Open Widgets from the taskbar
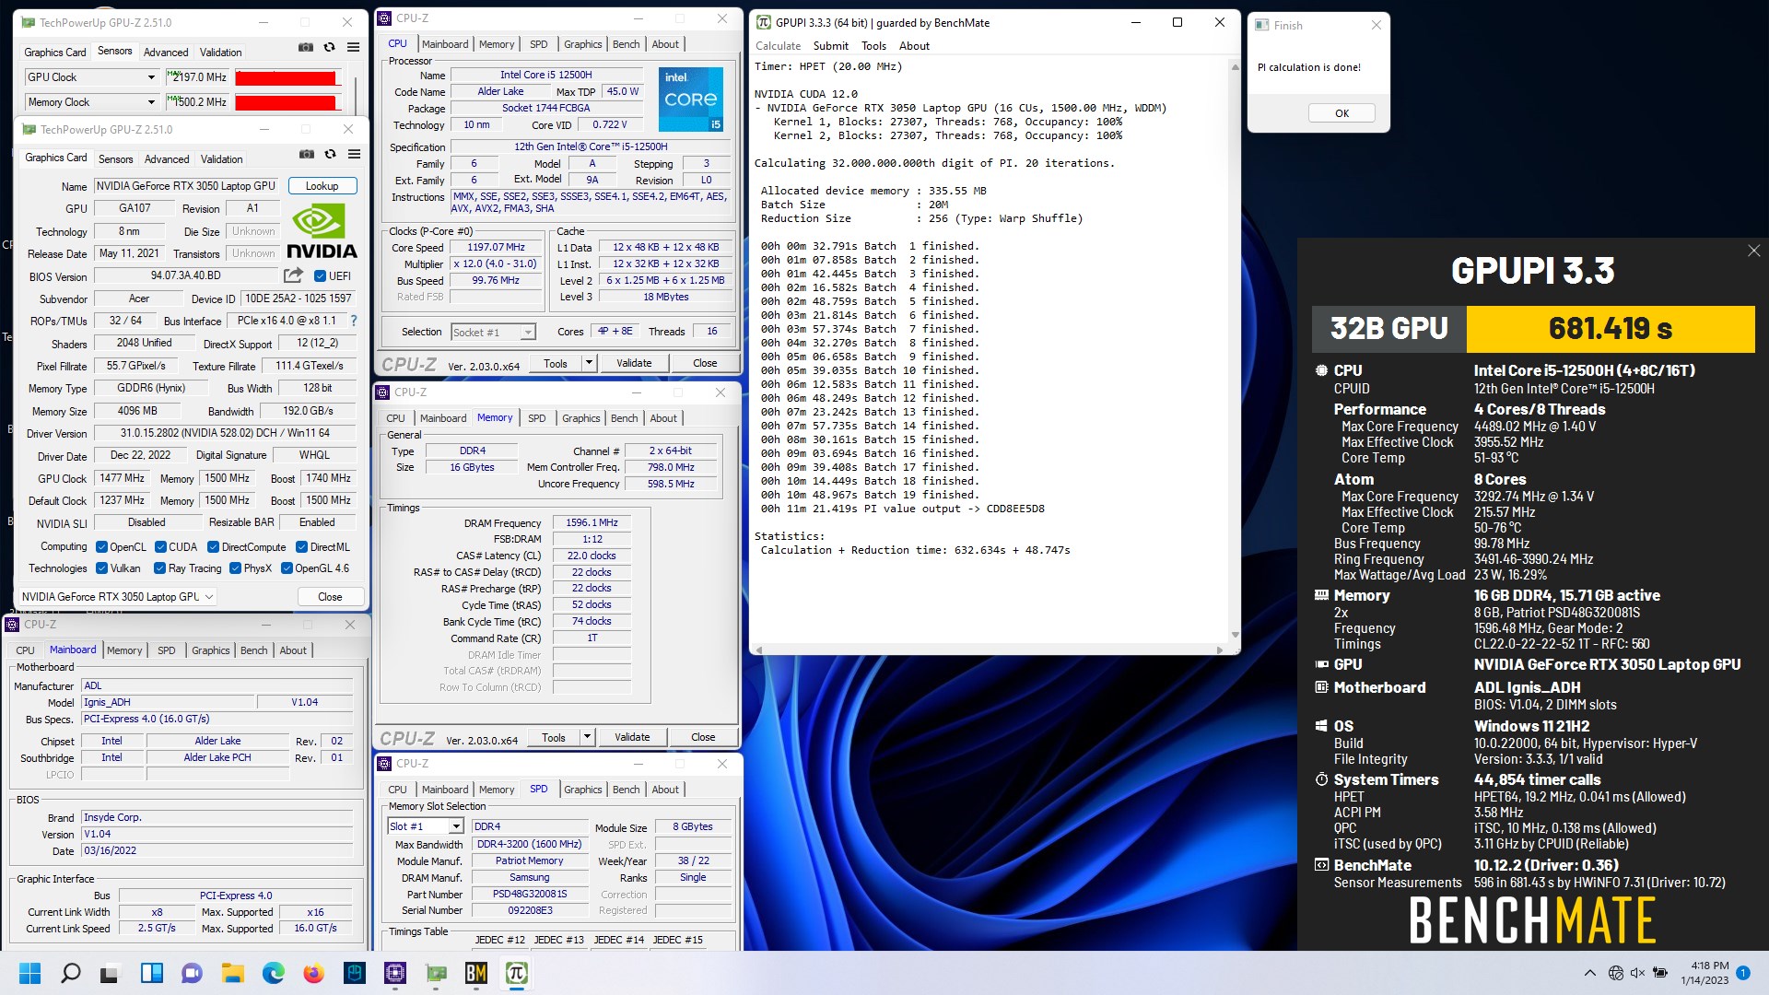The width and height of the screenshot is (1769, 995). tap(151, 973)
